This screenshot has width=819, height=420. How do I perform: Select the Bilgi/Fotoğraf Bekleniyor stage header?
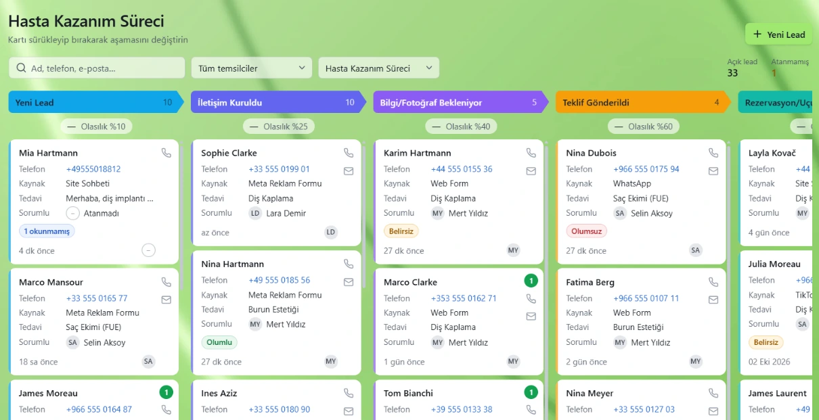[461, 102]
